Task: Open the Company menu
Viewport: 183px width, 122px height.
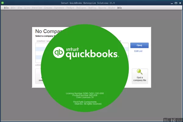Action: coord(48,8)
